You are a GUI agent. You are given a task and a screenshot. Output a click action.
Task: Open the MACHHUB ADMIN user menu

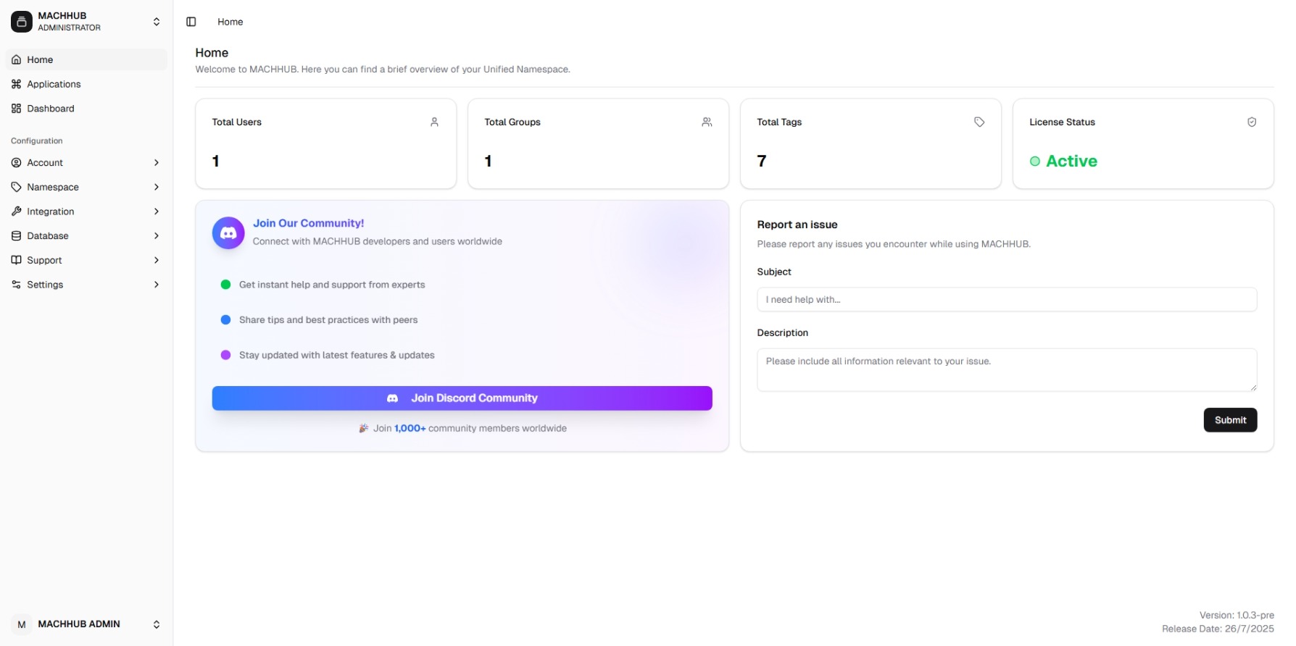click(86, 624)
